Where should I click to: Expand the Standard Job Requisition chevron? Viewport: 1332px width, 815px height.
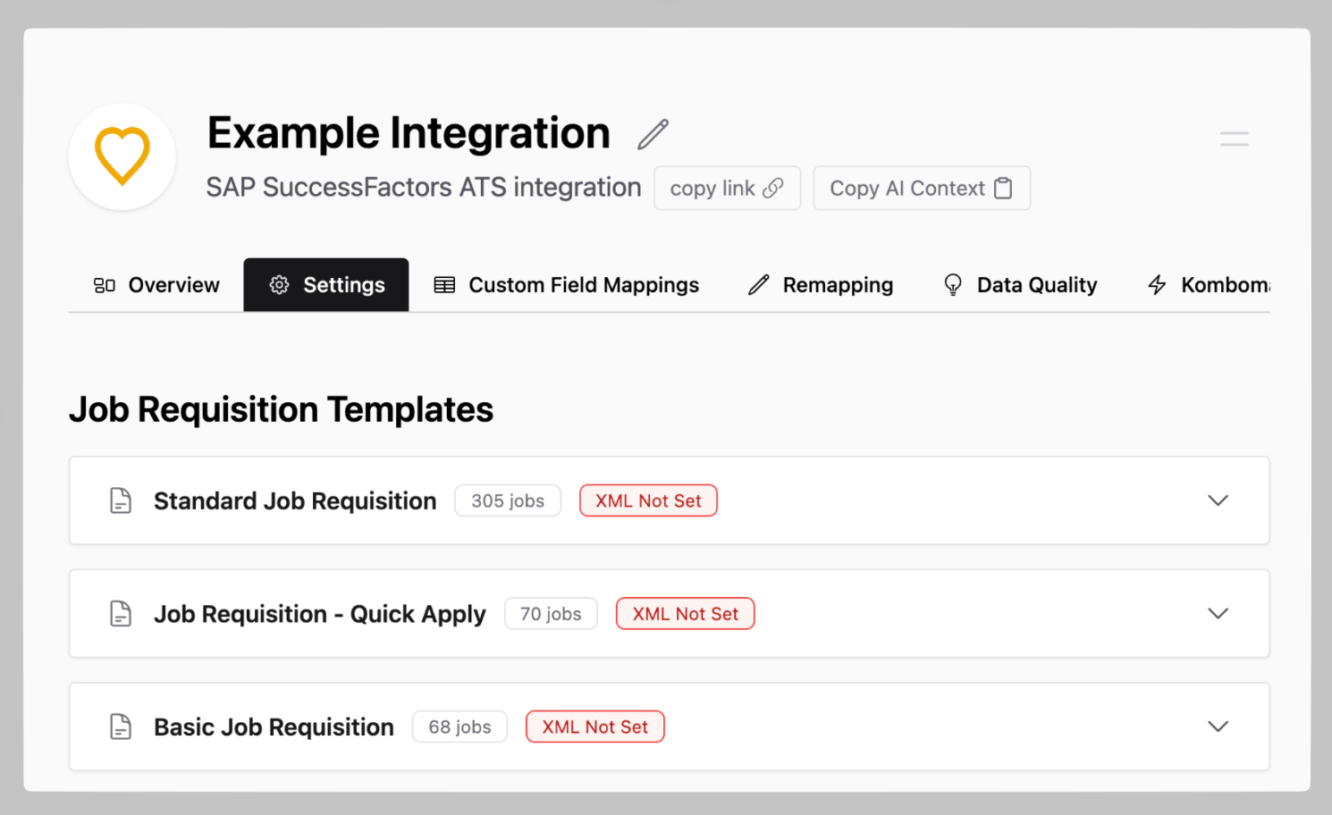pos(1218,500)
